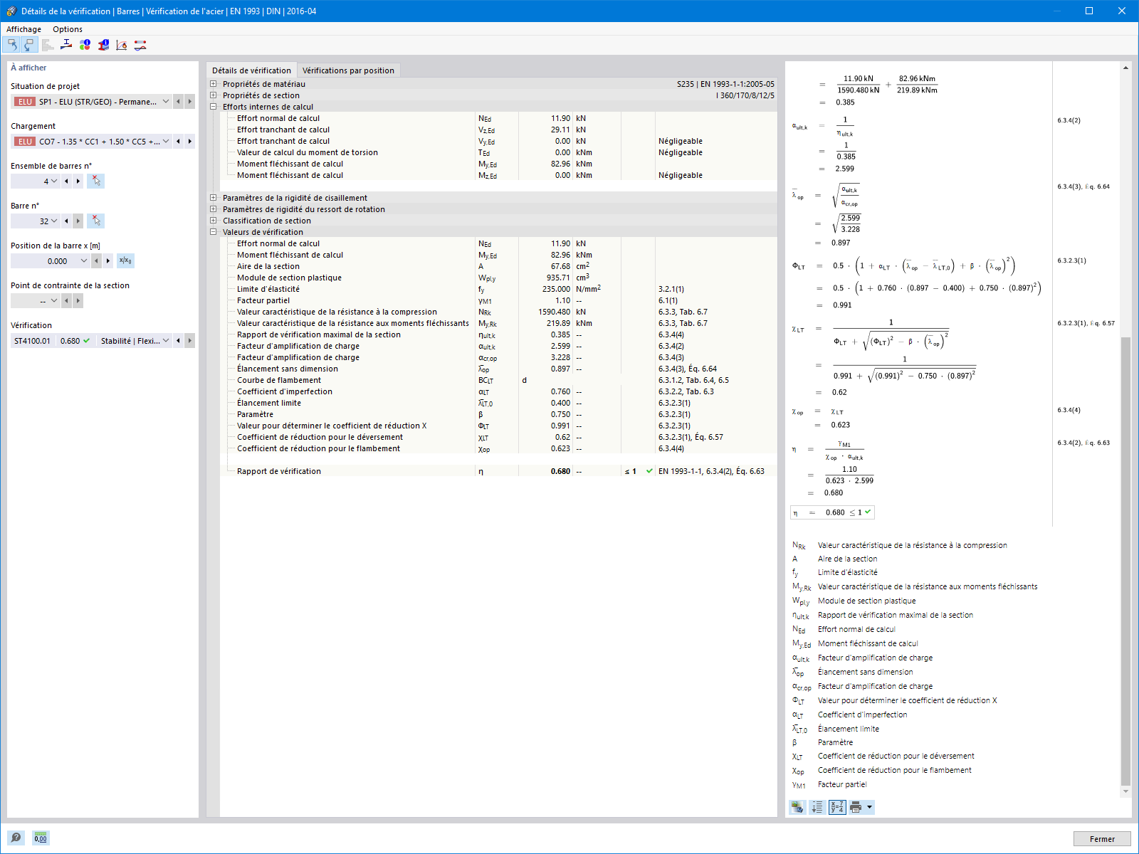Open the Options menu
The width and height of the screenshot is (1139, 854).
pos(68,29)
